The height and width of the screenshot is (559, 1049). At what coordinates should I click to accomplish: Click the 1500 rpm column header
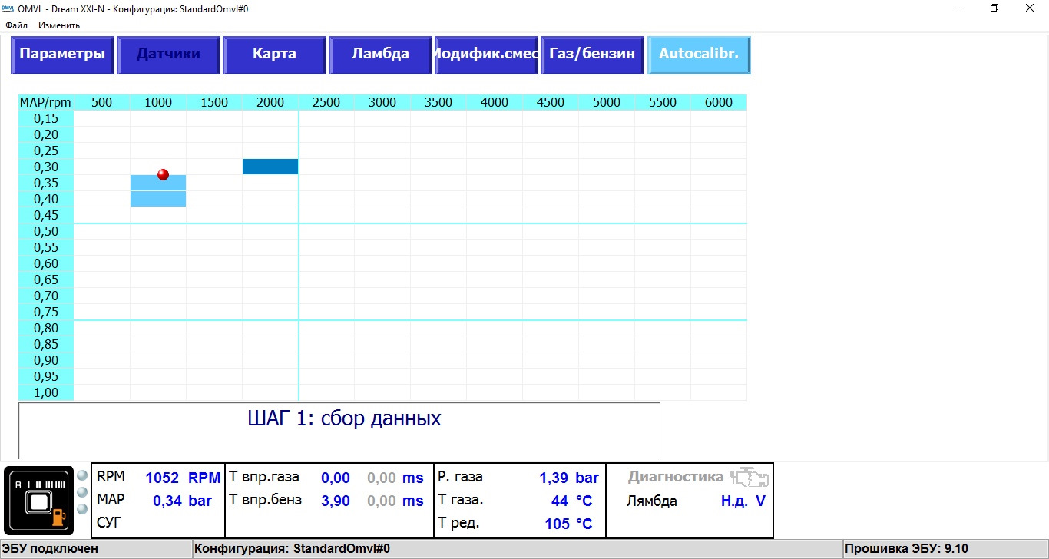(x=214, y=102)
